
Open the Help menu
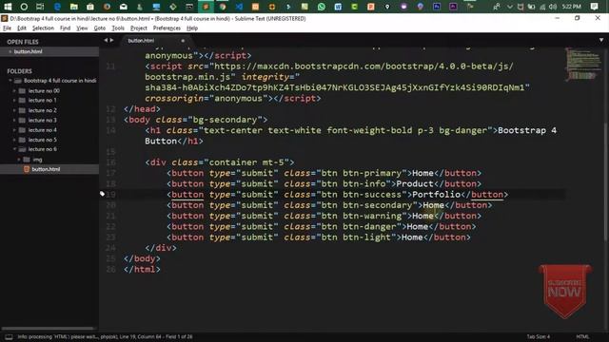coord(192,28)
